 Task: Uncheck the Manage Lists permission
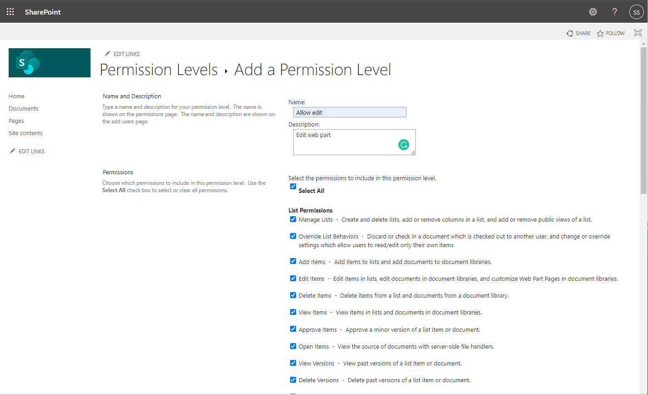click(x=293, y=219)
